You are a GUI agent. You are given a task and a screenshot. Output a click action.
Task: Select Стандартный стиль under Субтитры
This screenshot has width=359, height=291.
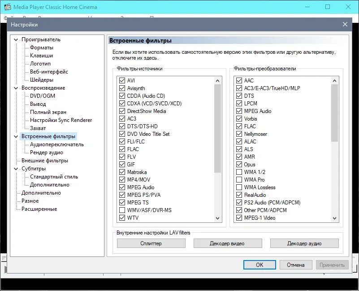coord(54,177)
